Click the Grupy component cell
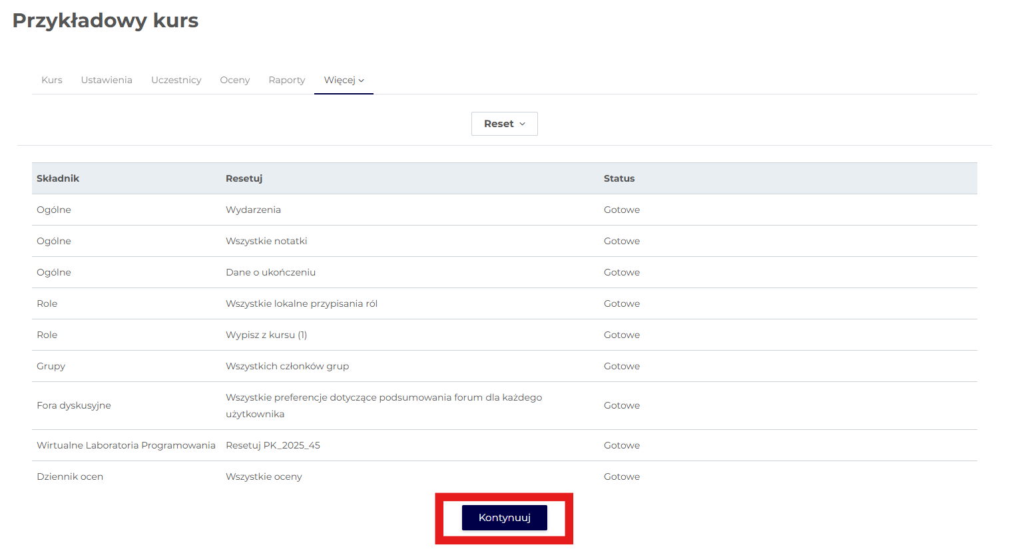1012x551 pixels. (x=51, y=366)
